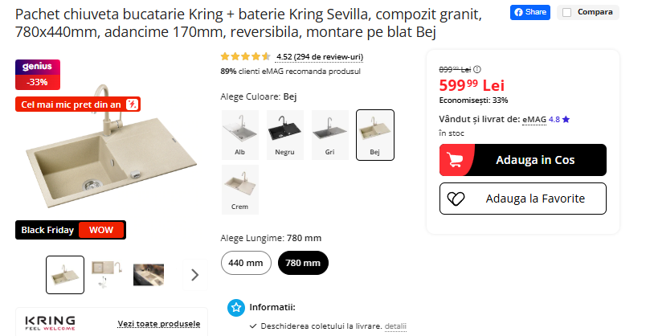
Task: Click the heart icon on Adauga la Favorite
Action: point(456,199)
